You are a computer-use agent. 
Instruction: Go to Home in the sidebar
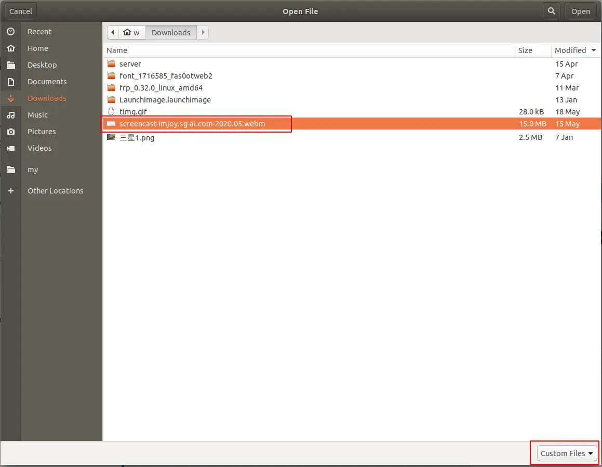(37, 48)
